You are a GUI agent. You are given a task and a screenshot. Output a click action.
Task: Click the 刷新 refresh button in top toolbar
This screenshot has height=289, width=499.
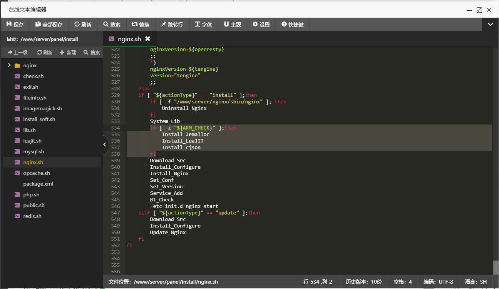[x=83, y=25]
